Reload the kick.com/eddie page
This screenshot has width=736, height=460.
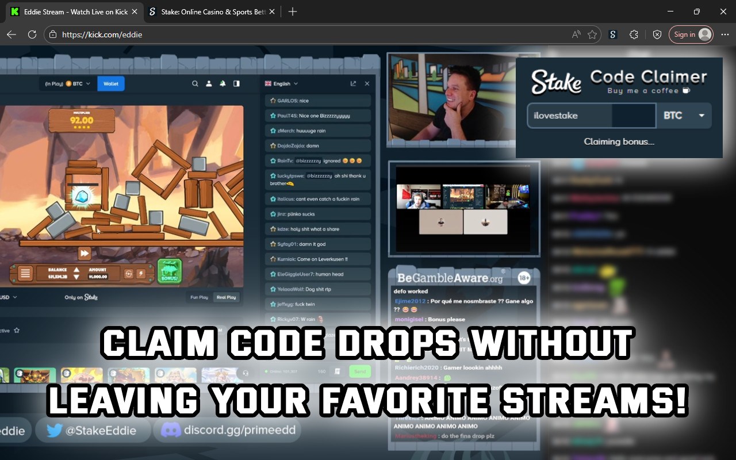point(32,34)
